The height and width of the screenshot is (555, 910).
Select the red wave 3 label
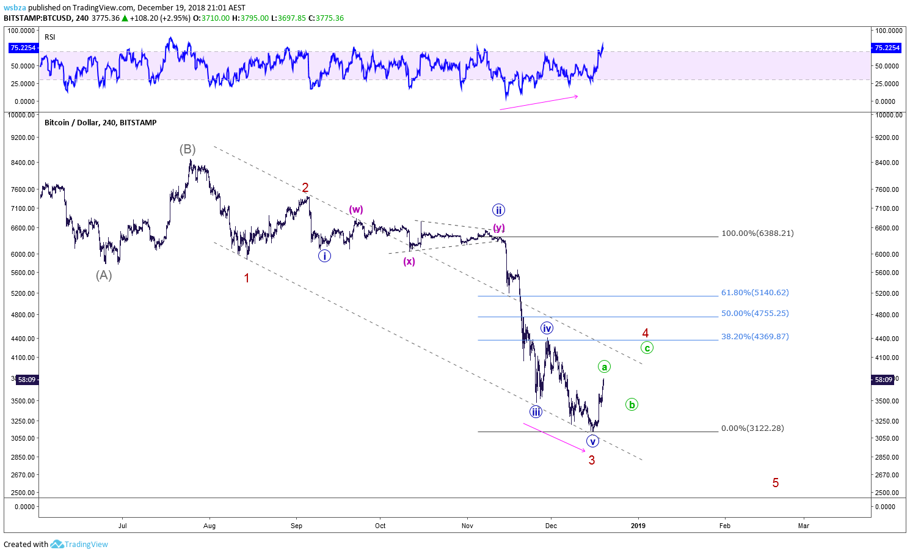(x=592, y=460)
